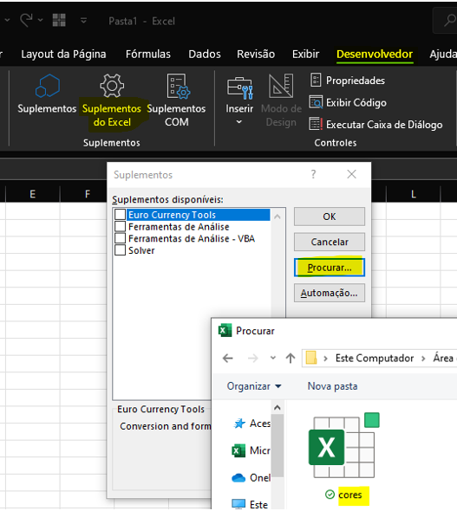Viewport: 457px width, 511px height.
Task: Open Customize Quick Access Toolbar dropdown
Action: click(x=83, y=21)
